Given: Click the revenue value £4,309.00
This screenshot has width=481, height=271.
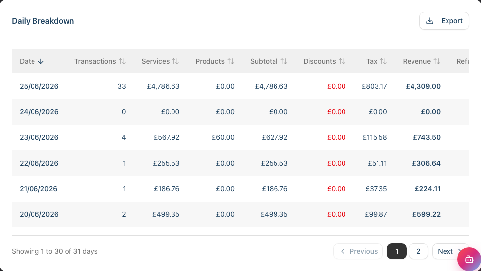Looking at the screenshot, I should point(423,86).
